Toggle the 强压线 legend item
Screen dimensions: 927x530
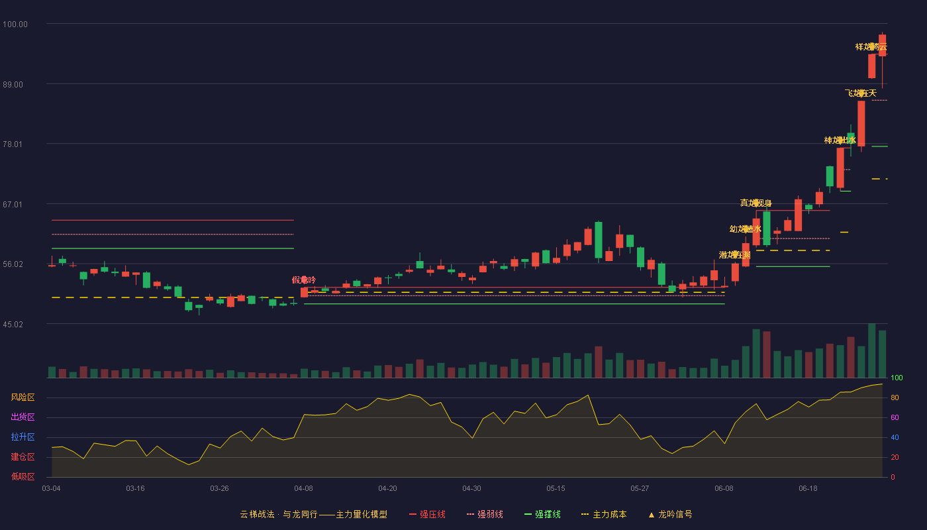(x=427, y=514)
